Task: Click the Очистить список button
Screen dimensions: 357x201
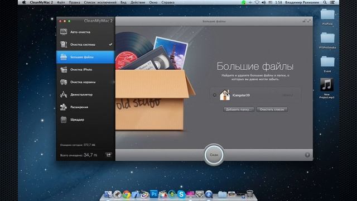Action: click(x=272, y=109)
